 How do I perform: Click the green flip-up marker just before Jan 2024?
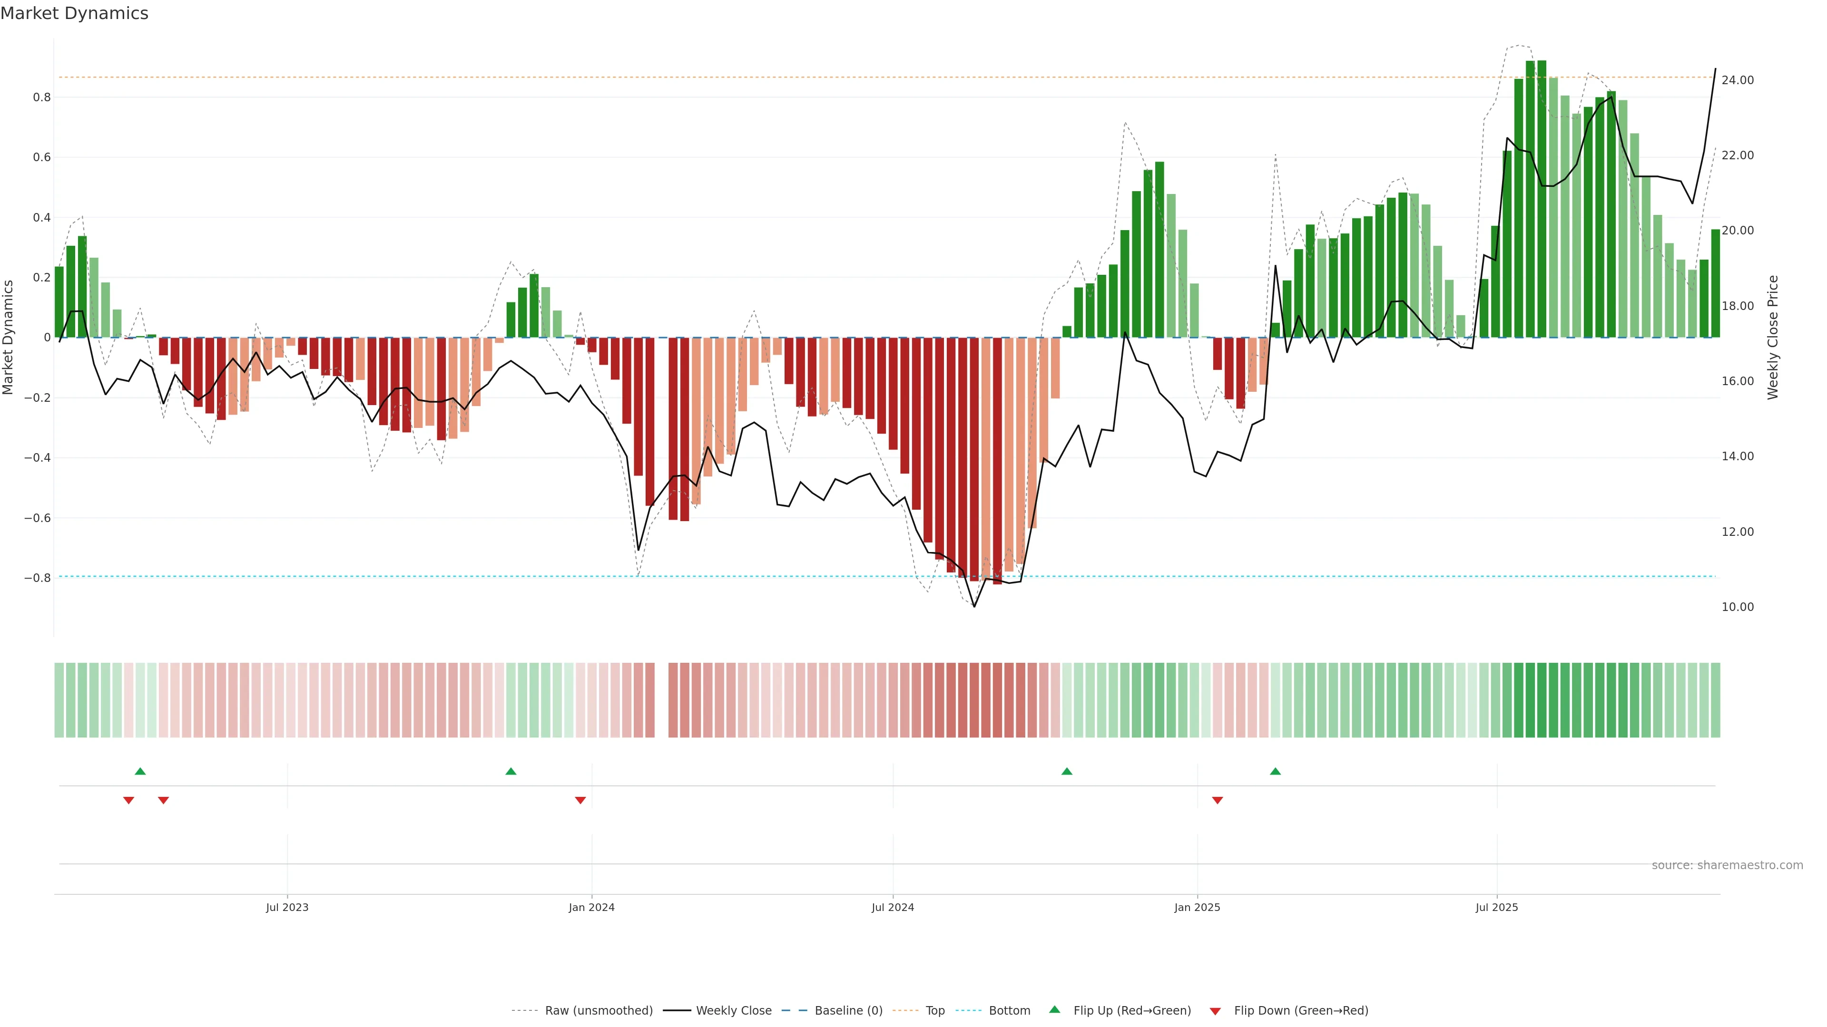511,771
